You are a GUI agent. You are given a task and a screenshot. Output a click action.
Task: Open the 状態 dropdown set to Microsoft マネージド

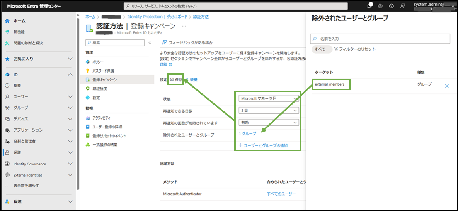tap(269, 98)
